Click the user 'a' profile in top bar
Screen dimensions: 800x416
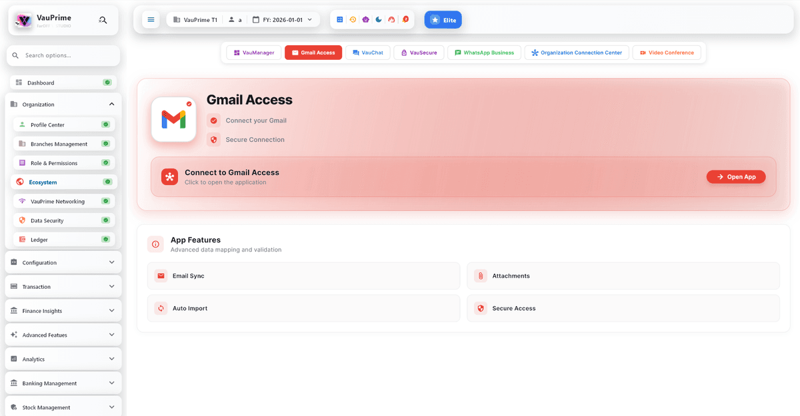pyautogui.click(x=235, y=20)
